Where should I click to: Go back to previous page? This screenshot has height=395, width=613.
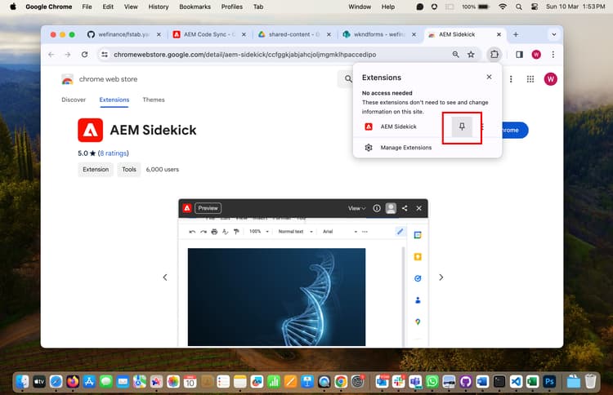[51, 54]
